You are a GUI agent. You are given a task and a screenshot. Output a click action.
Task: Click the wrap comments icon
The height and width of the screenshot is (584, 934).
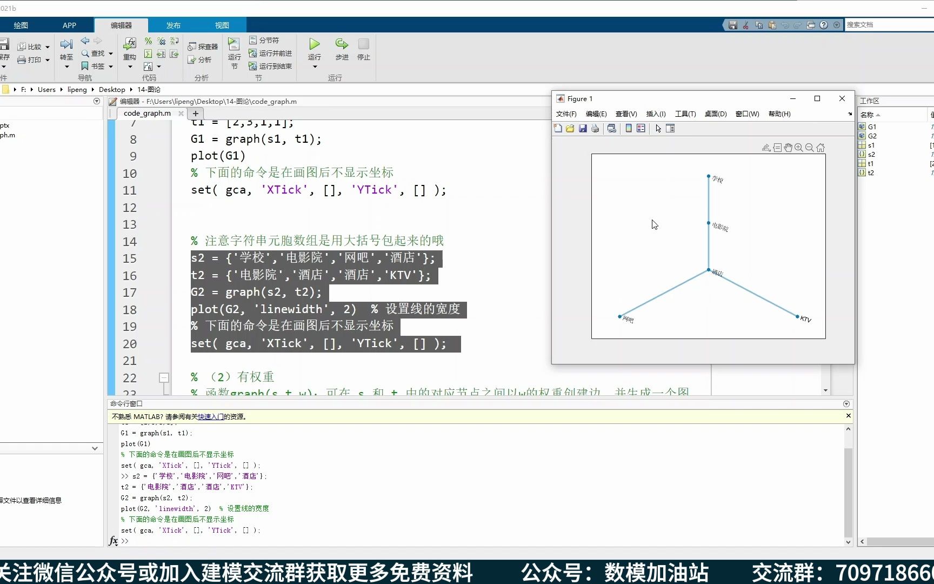click(x=174, y=41)
